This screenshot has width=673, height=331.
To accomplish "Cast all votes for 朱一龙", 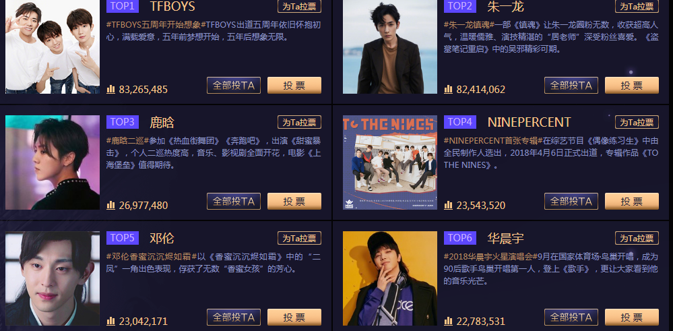I will (x=571, y=85).
